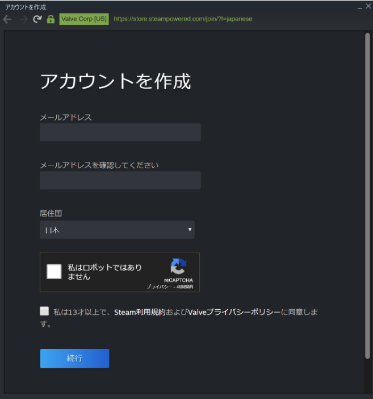Click the blue 続行 button

tap(75, 359)
